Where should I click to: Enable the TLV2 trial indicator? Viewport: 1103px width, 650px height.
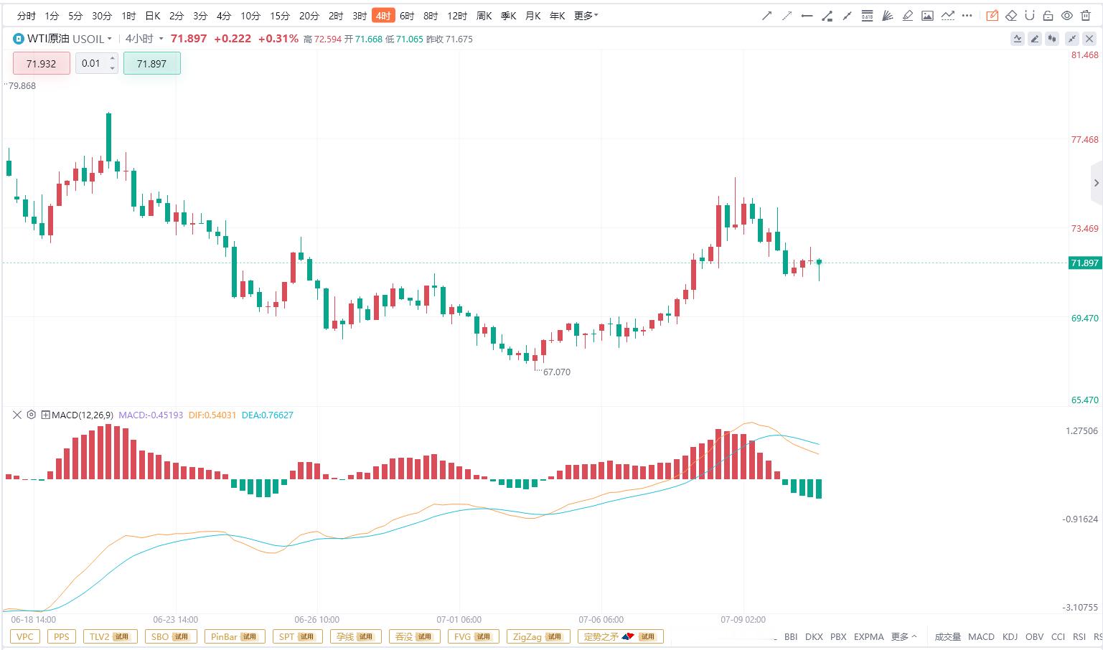coord(110,636)
